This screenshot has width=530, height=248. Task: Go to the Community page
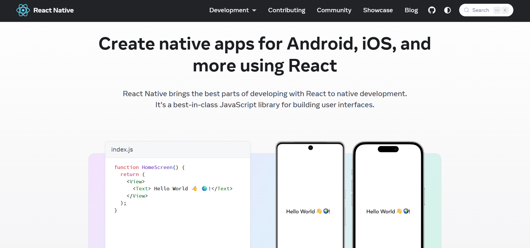click(x=334, y=10)
